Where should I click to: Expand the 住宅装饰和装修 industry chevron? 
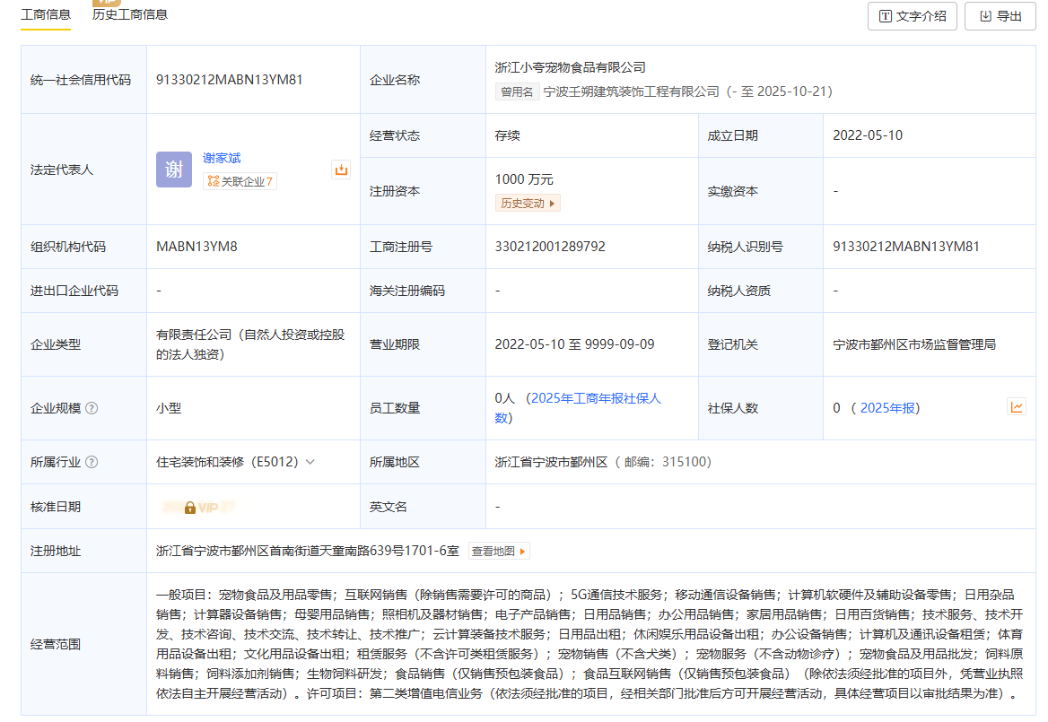[x=310, y=462]
